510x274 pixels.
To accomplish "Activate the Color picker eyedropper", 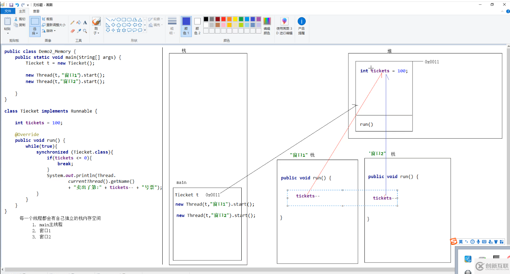I will (79, 31).
